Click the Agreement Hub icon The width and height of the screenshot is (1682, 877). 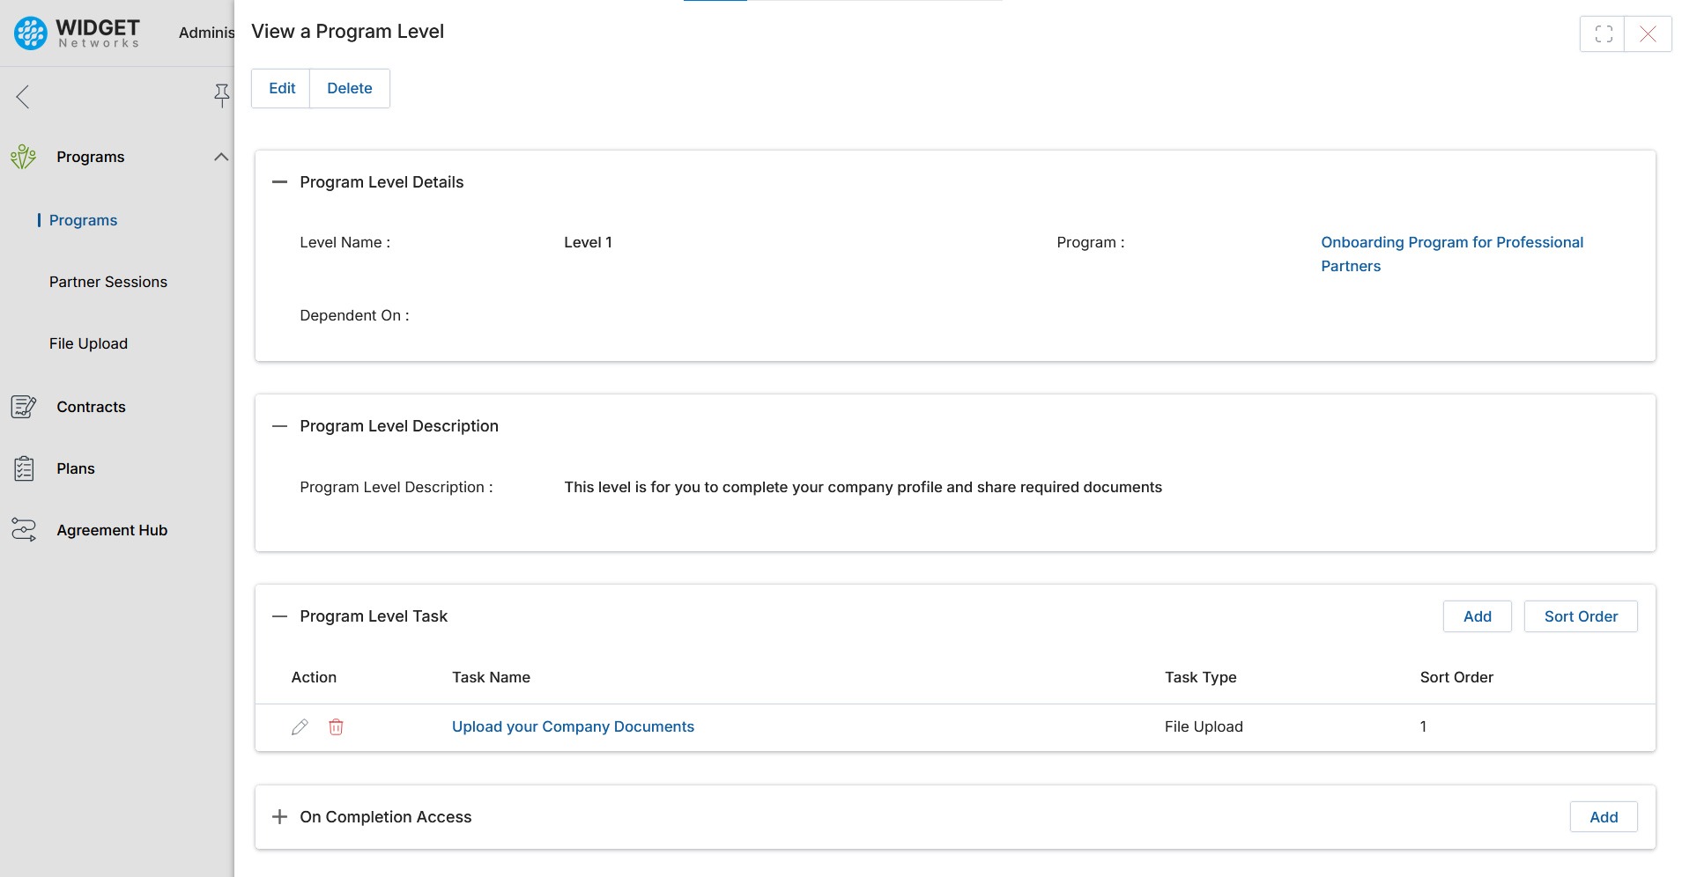24,530
